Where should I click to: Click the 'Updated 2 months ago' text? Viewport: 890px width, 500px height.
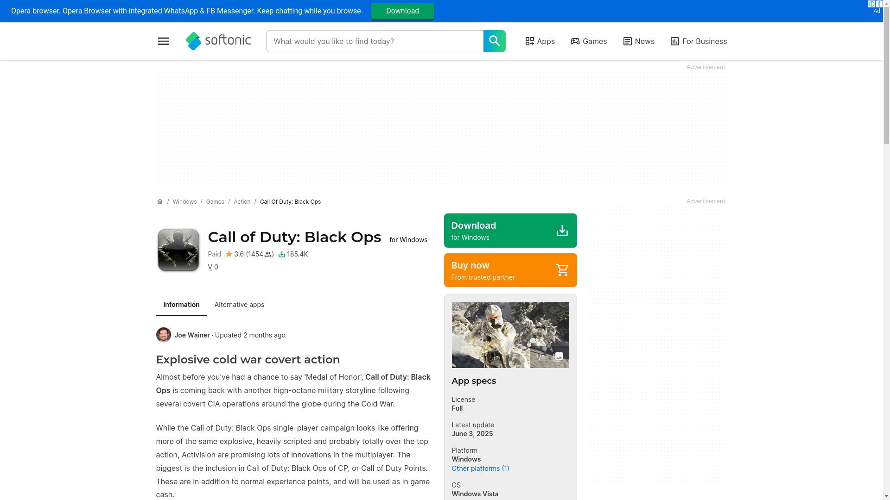[250, 335]
